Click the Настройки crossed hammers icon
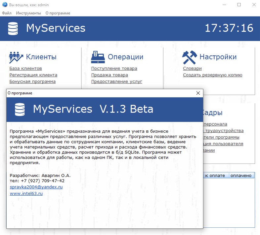The height and width of the screenshot is (235, 260). click(190, 57)
